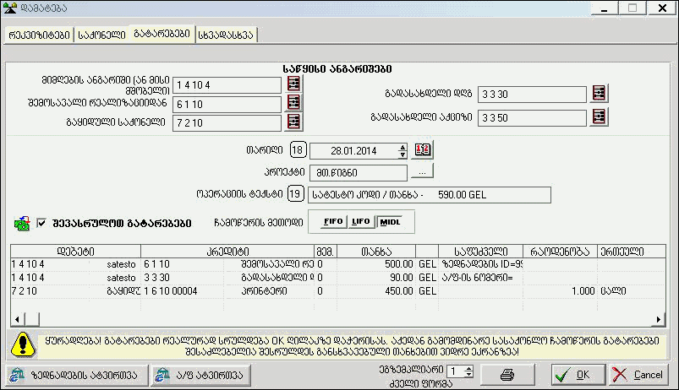Open the calendar icon next to the date
Screen dimensions: 679x390
click(x=423, y=150)
